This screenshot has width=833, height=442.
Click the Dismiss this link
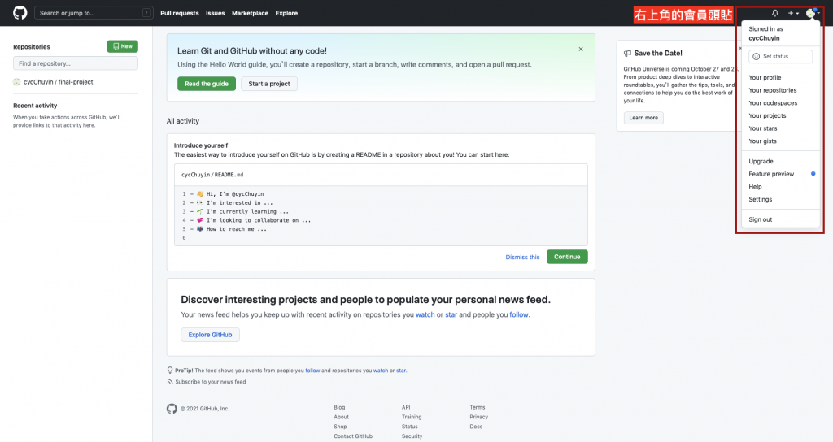(x=522, y=257)
